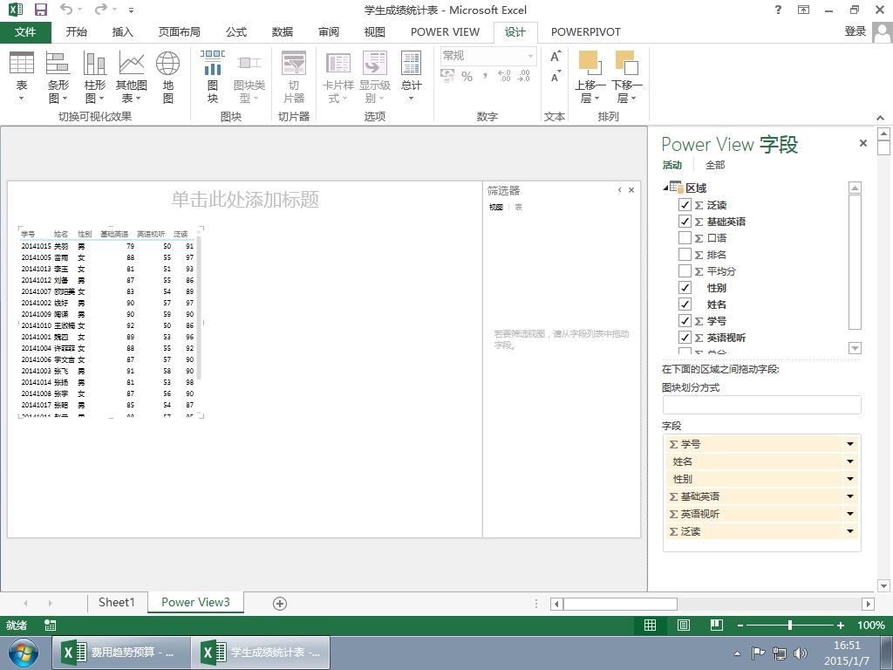Viewport: 893px width, 670px height.
Task: Switch to the 开始 (Home) ribbon tab
Action: 77,32
